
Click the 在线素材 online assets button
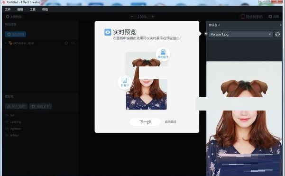pyautogui.click(x=40, y=106)
